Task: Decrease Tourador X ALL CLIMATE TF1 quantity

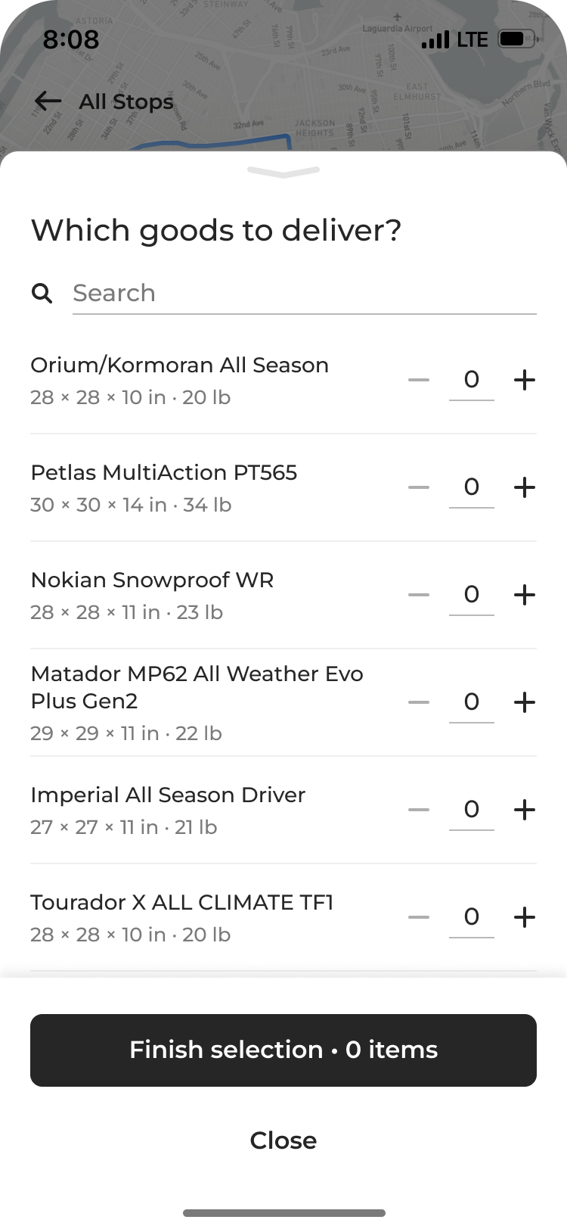Action: click(419, 917)
